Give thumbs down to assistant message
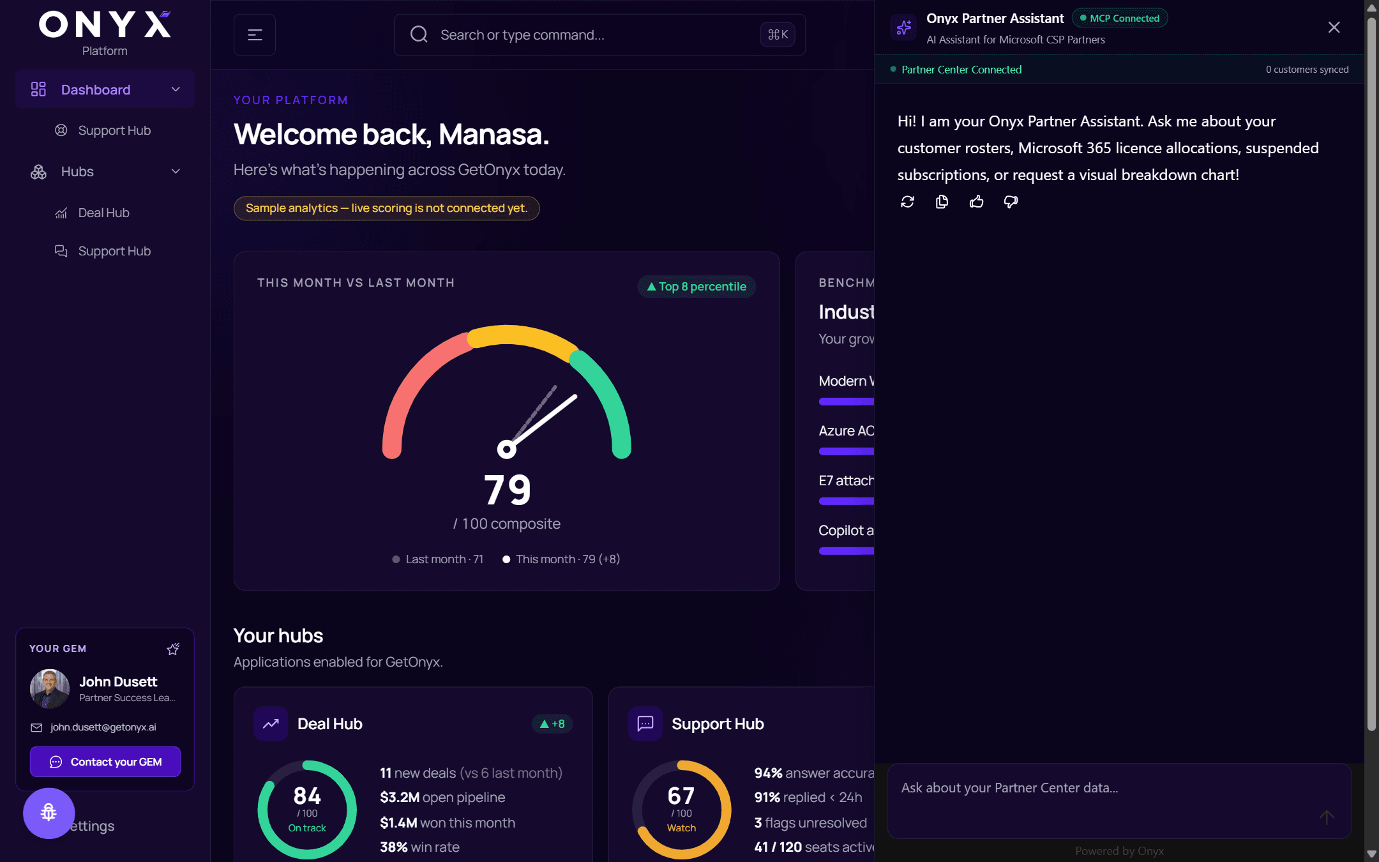 [x=1011, y=202]
